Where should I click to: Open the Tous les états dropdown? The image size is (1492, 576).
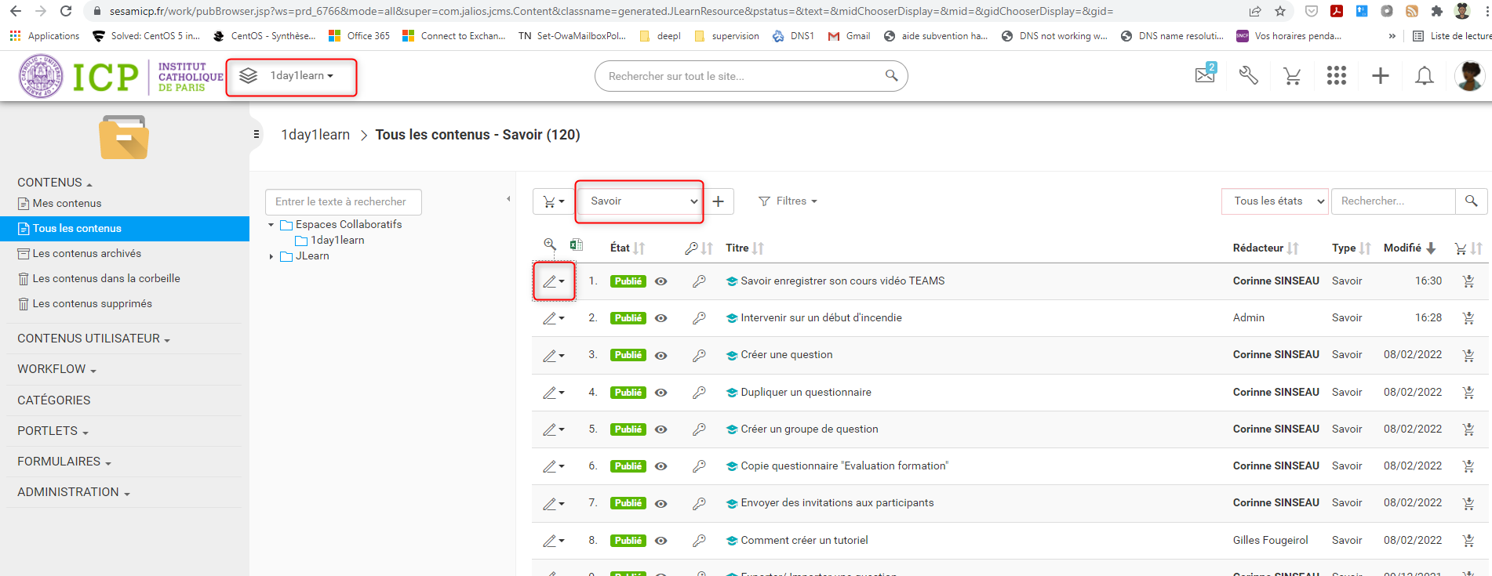coord(1275,201)
